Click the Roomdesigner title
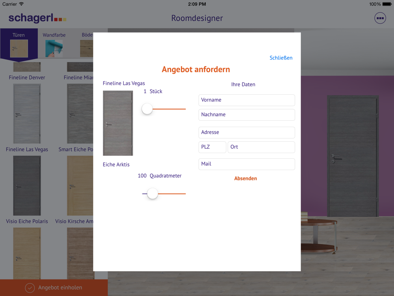The height and width of the screenshot is (296, 394). click(197, 18)
